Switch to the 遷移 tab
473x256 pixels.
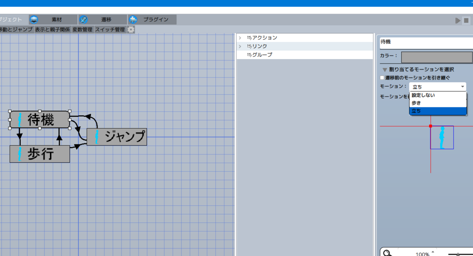(x=103, y=19)
